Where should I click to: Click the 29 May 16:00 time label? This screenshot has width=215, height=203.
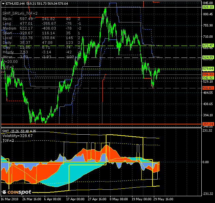pyautogui.click(x=163, y=199)
